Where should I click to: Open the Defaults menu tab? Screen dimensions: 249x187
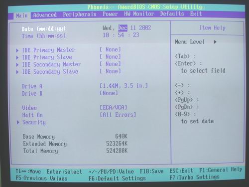172,13
